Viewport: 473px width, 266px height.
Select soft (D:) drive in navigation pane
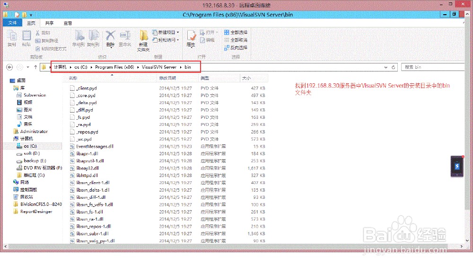click(x=28, y=153)
